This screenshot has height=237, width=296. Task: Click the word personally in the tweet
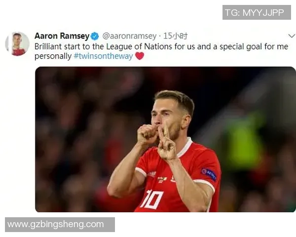point(53,56)
